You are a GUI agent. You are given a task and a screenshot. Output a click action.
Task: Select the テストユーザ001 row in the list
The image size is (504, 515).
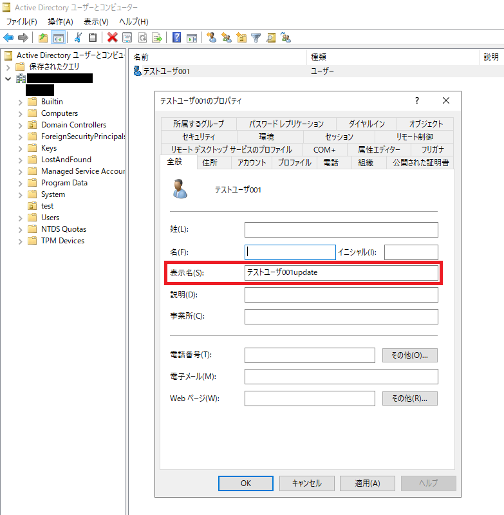[x=317, y=71]
